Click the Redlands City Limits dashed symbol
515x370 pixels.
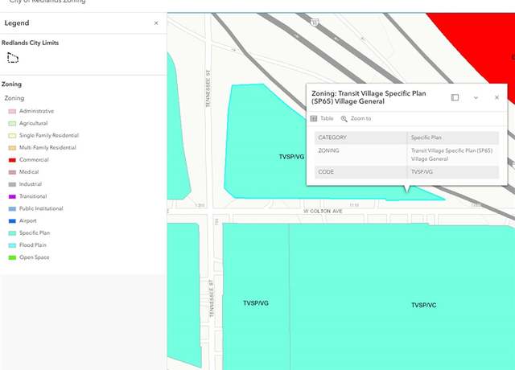[13, 58]
